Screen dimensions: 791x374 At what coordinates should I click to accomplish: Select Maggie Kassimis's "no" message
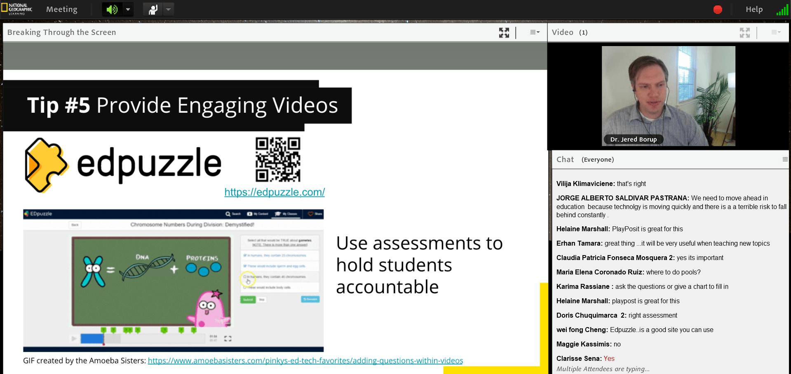point(588,344)
